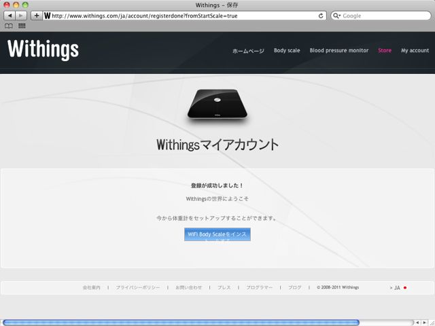Image resolution: width=435 pixels, height=326 pixels.
Task: Open the お問い合わせ footer link
Action: [189, 287]
